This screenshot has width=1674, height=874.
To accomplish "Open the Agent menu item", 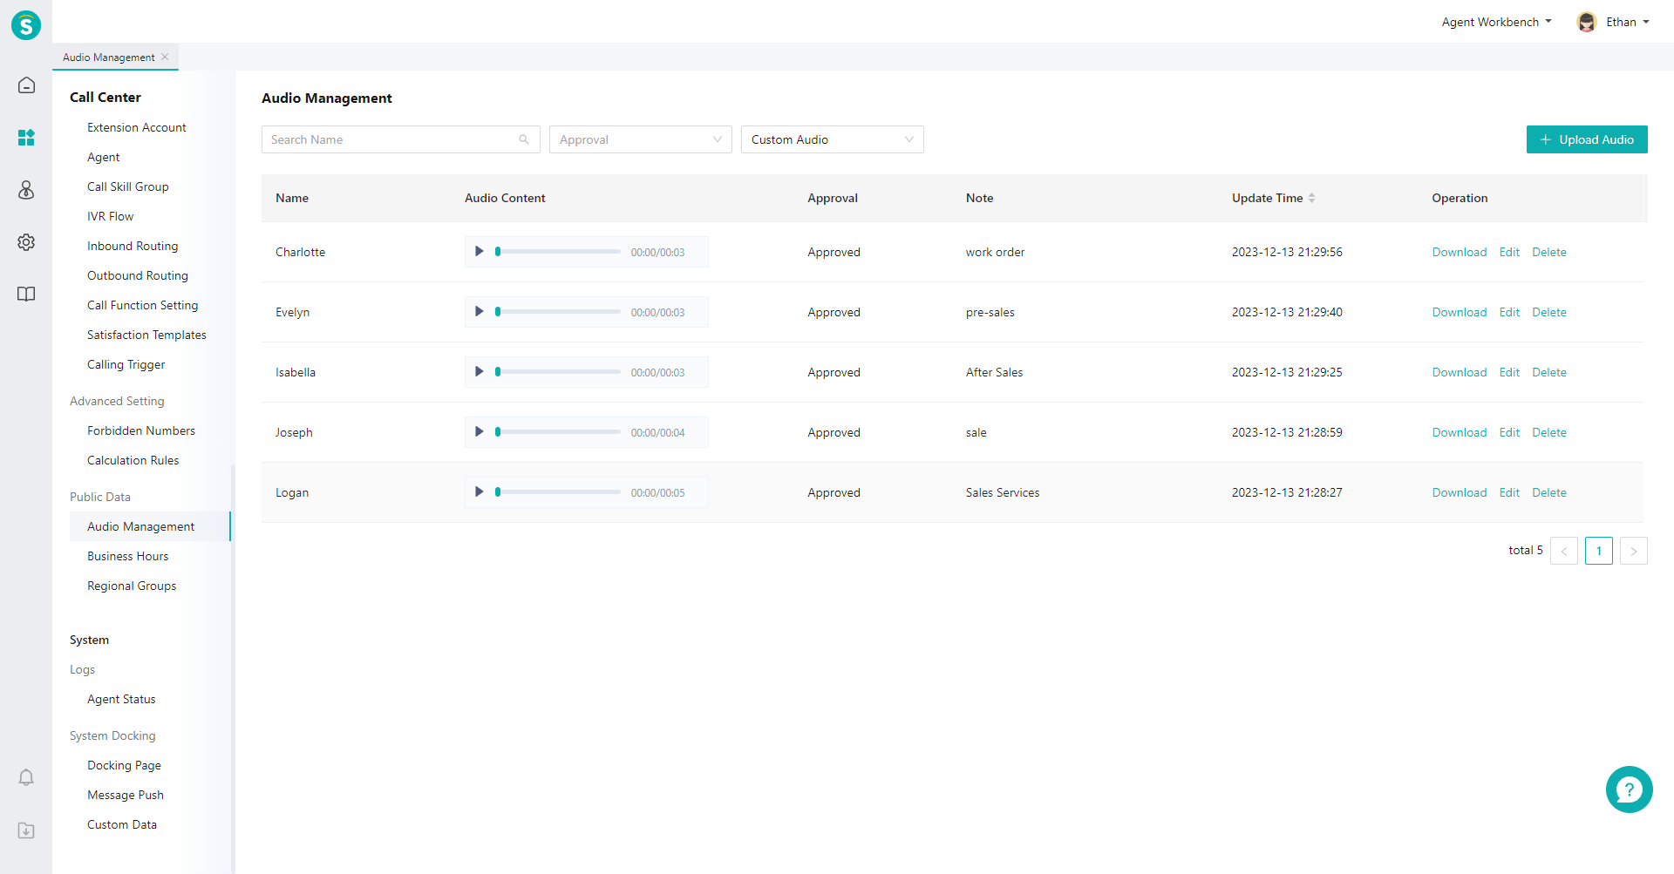I will click(x=104, y=157).
